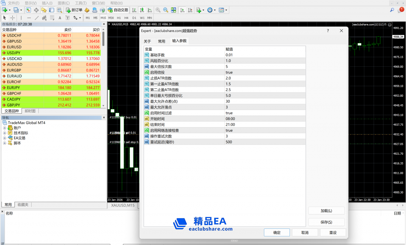Click the search magnifier icon at top right
This screenshot has height=245, width=406.
point(392,10)
